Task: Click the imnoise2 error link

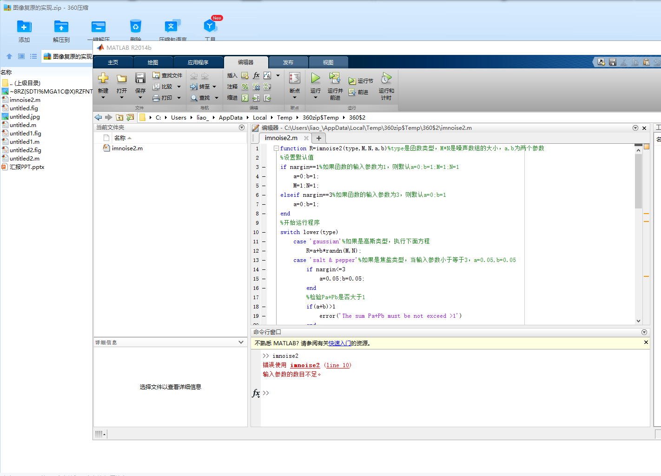Action: click(x=305, y=365)
